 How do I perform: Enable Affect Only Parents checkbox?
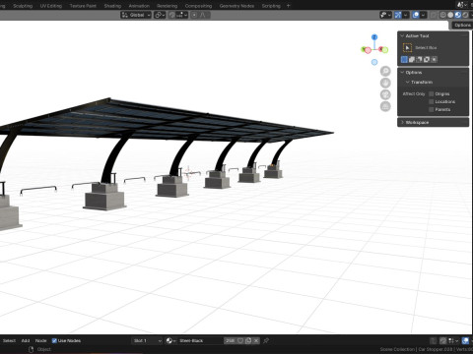[432, 109]
